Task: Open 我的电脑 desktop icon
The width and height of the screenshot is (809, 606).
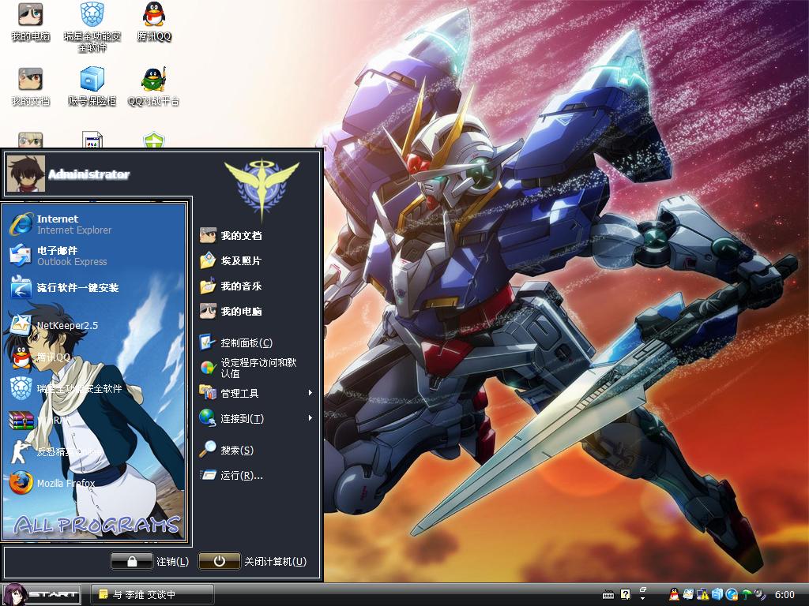Action: pyautogui.click(x=31, y=22)
